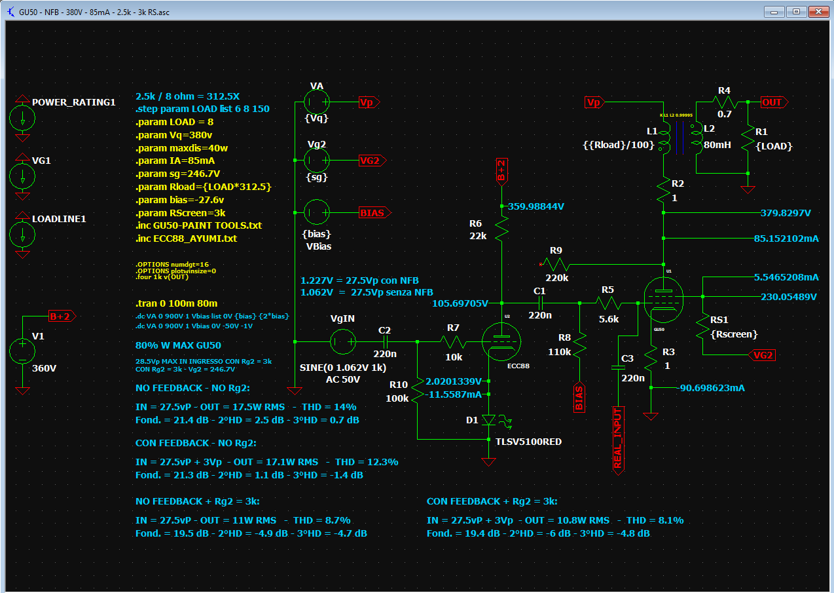Select the .tran 0 100m 80m directive
This screenshot has height=593, width=834.
[x=177, y=303]
